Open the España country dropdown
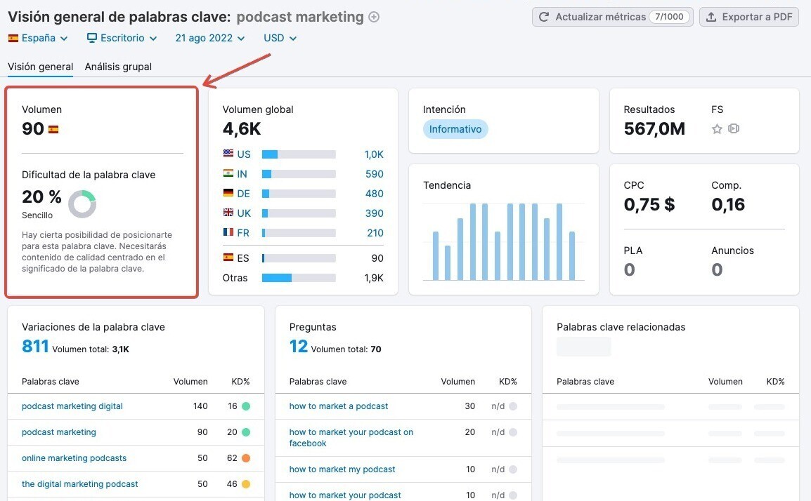 pos(38,38)
